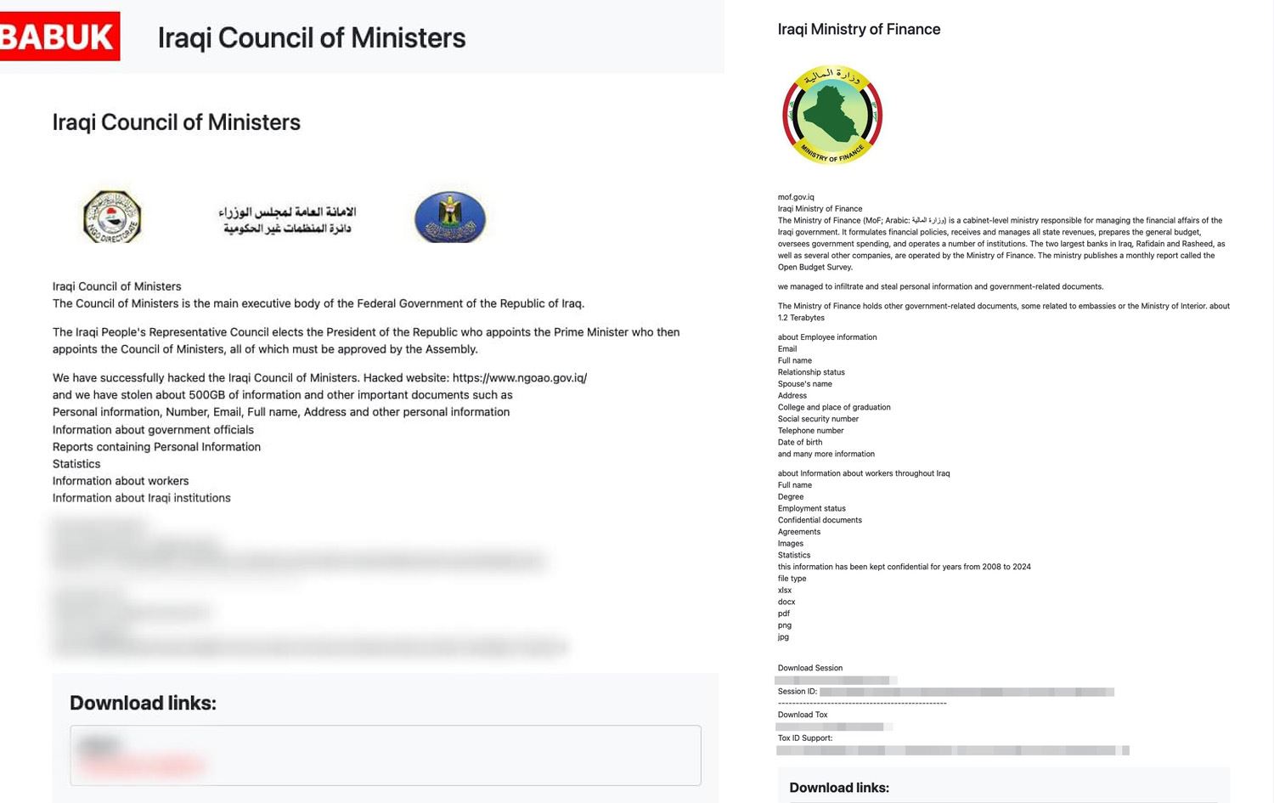Click the red BABUK logo

point(58,37)
